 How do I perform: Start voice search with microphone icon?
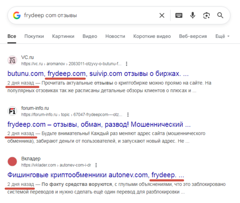coord(193,15)
